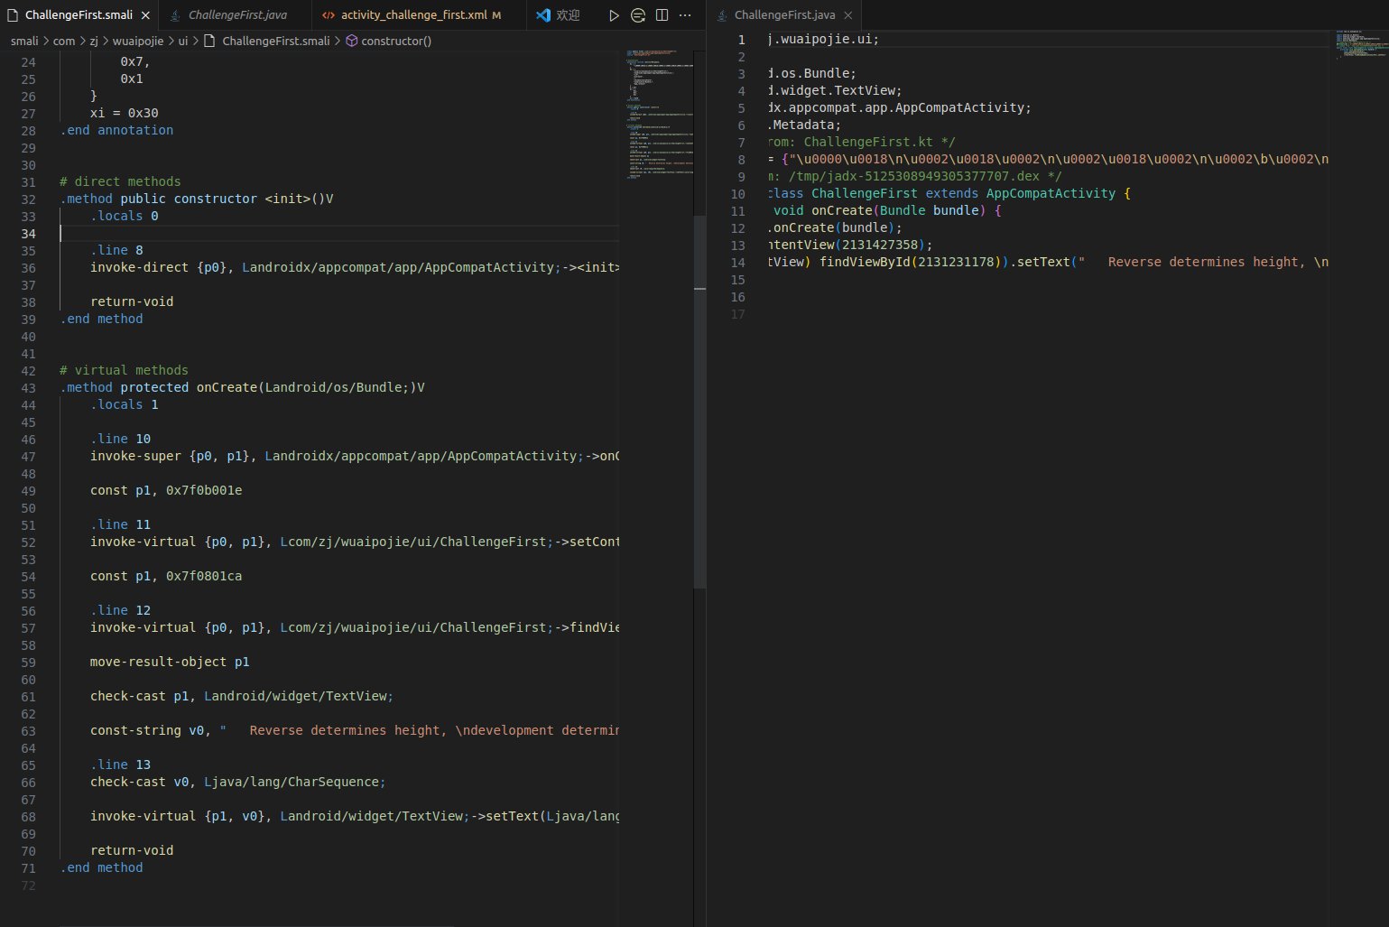1389x927 pixels.
Task: Click the XML file icon on activity_challenge_first tab
Action: (329, 15)
